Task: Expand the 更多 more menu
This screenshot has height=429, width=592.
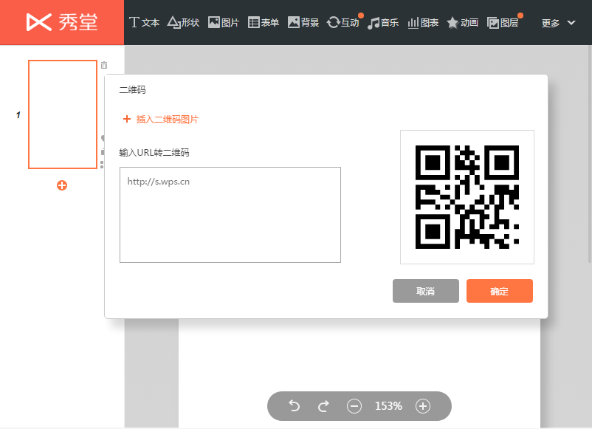Action: click(x=558, y=23)
